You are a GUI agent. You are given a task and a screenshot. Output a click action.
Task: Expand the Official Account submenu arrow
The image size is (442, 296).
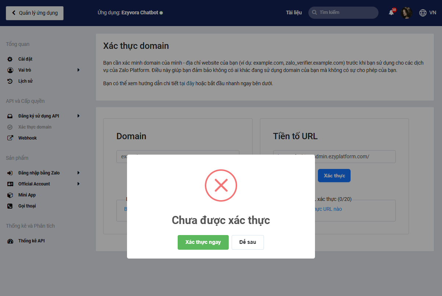[79, 184]
